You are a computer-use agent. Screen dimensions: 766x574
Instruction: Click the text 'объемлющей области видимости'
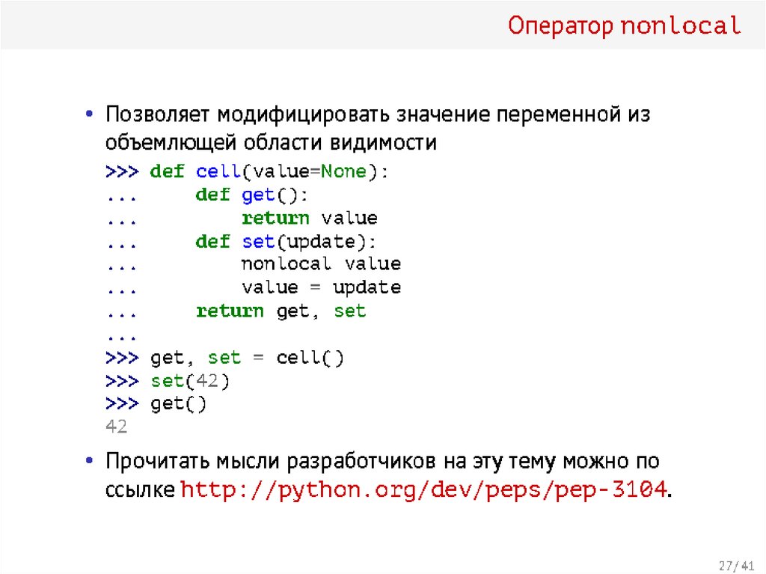(x=271, y=143)
